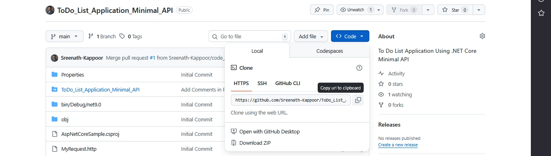This screenshot has height=156, width=551.
Task: Toggle the green Code dropdown button
Action: click(x=350, y=36)
